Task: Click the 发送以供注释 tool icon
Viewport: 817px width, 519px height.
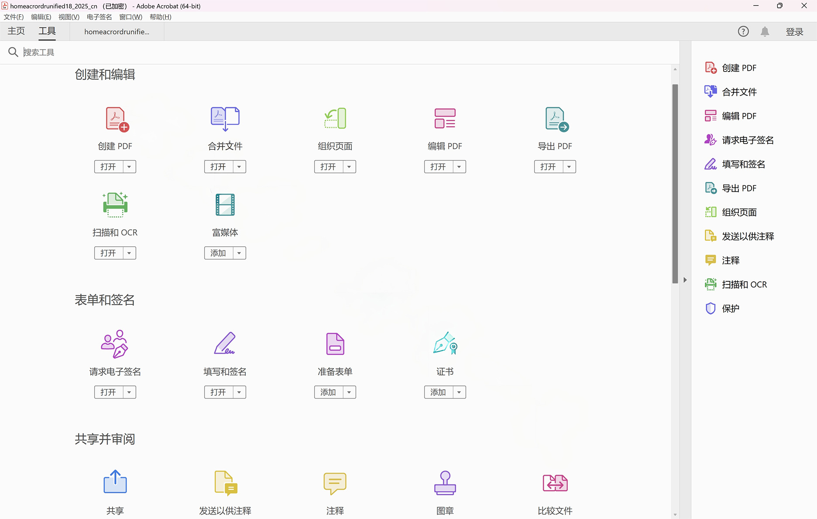Action: tap(226, 483)
